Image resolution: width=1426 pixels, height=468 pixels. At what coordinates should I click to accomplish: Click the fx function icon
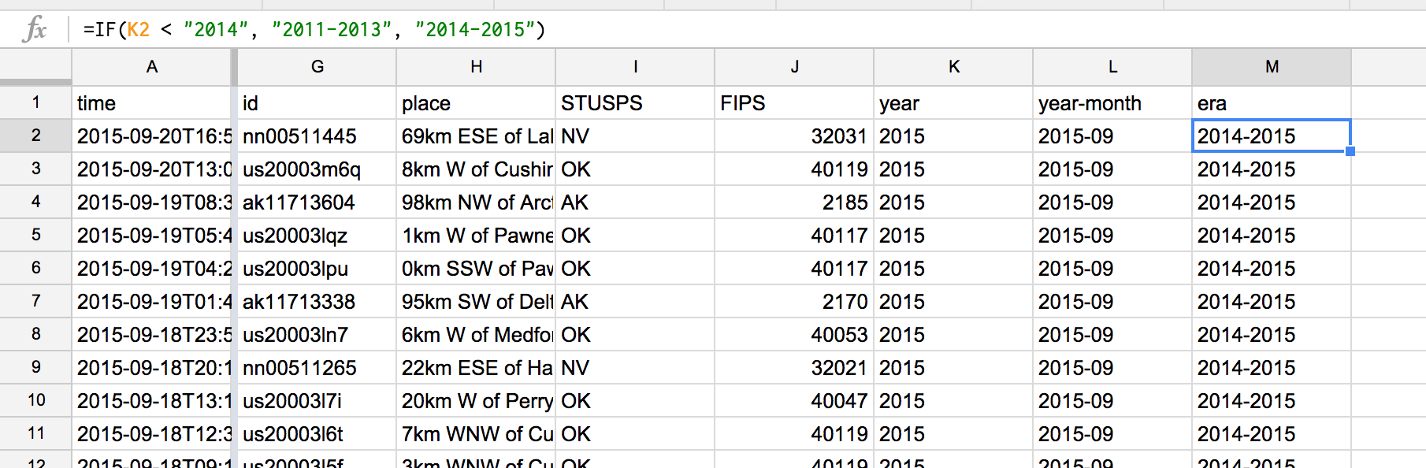(35, 30)
